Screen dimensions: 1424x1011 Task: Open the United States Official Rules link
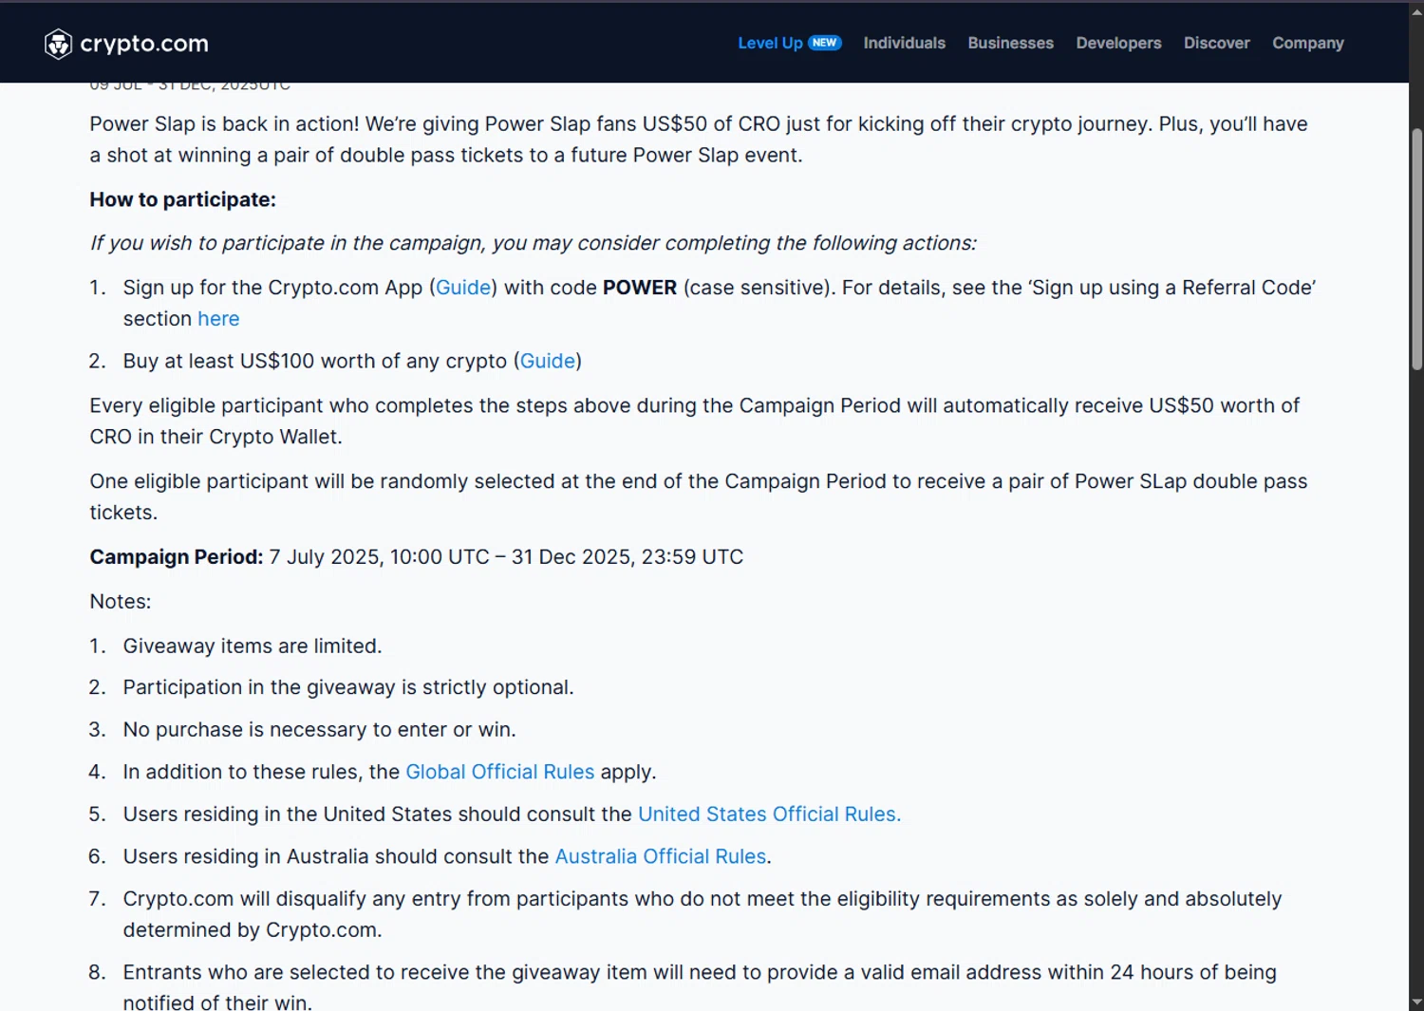pyautogui.click(x=769, y=814)
